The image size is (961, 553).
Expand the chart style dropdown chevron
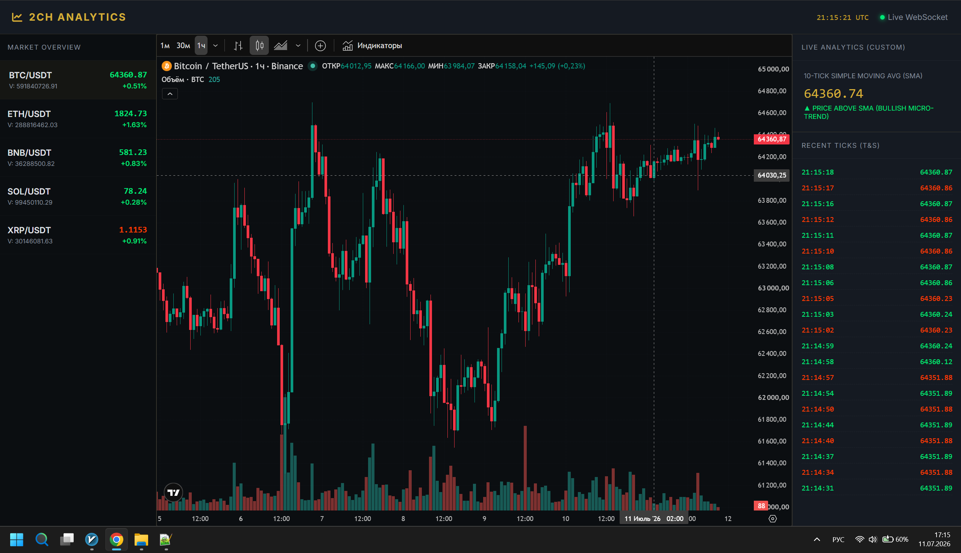tap(298, 46)
